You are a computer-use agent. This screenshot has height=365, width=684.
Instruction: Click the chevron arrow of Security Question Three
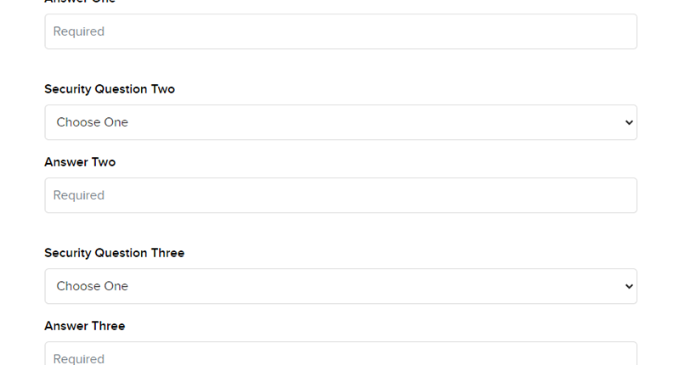click(629, 286)
